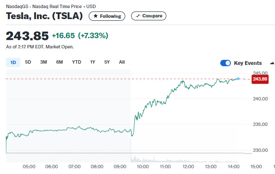Viewport: 275px width, 174px height.
Task: Click the 10:00 time axis label
Action: (x=143, y=167)
